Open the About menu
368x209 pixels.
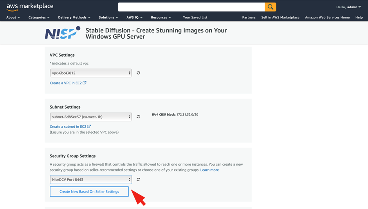(13, 17)
